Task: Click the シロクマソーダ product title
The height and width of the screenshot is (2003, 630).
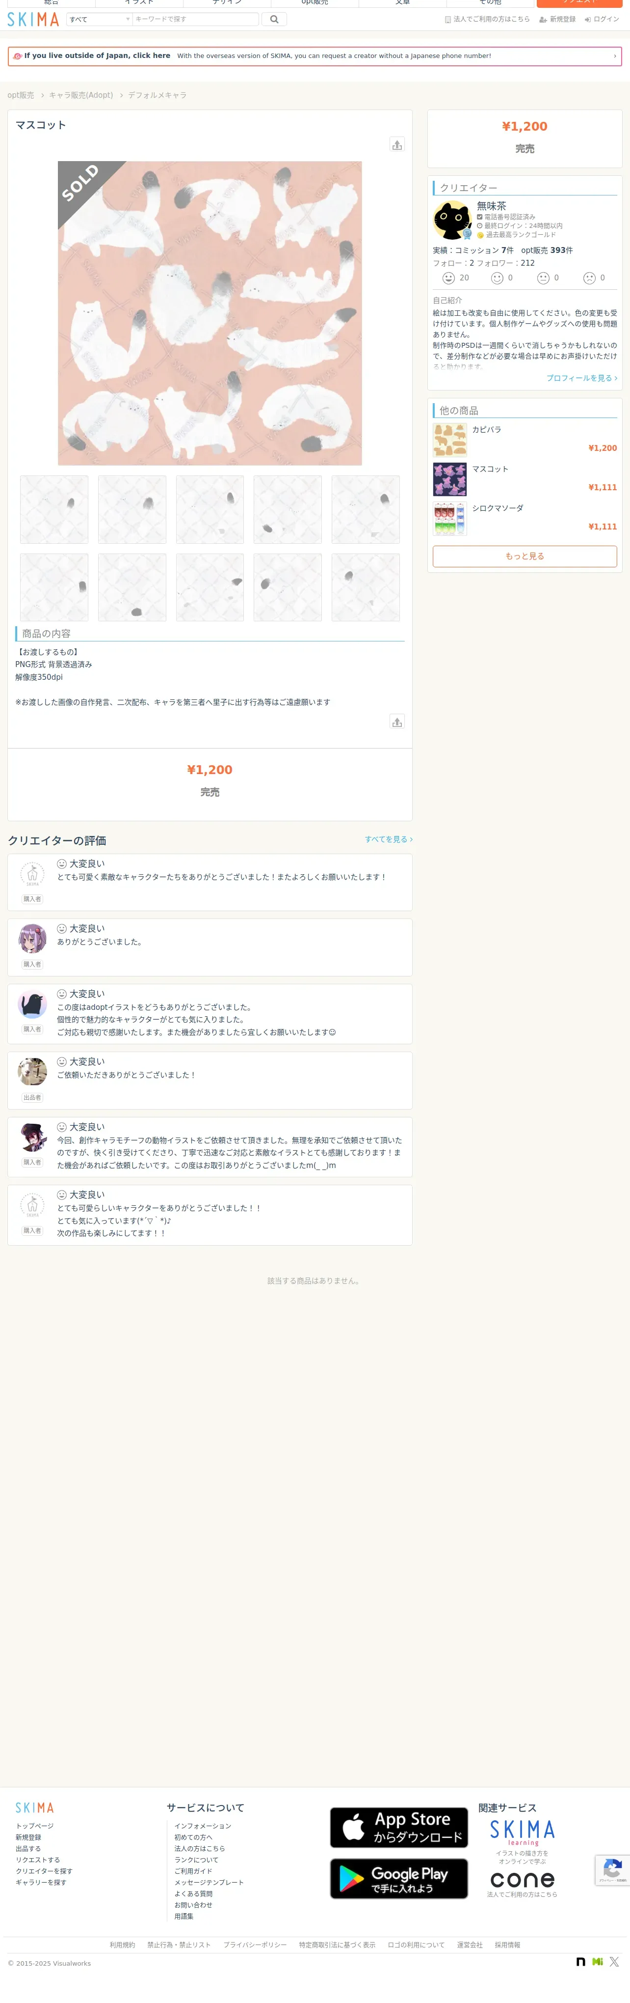Action: [498, 508]
